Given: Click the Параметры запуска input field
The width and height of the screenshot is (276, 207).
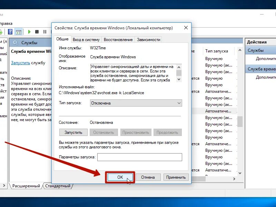Looking at the screenshot, I should click(x=140, y=157).
